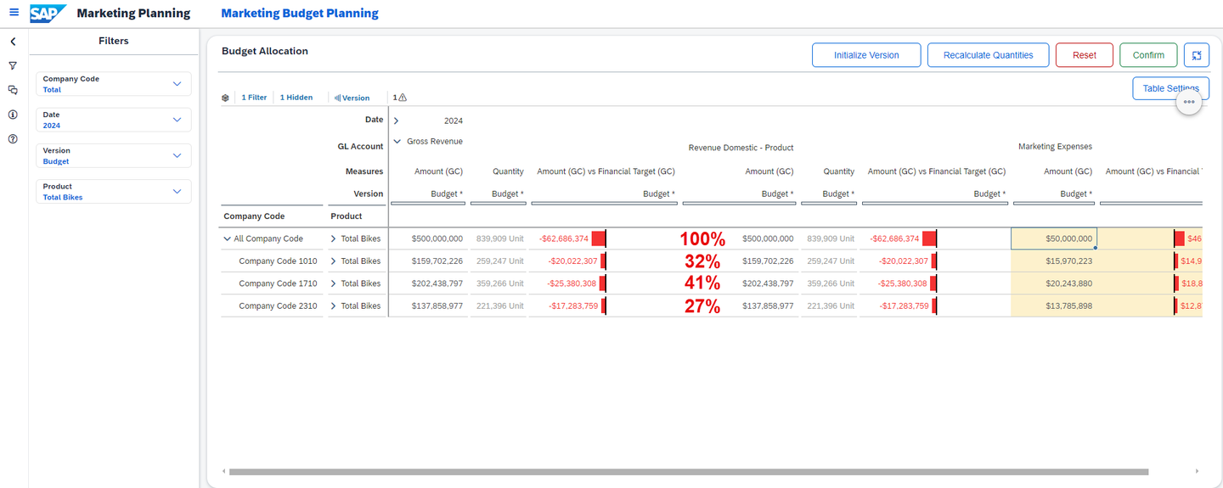Screen dimensions: 1223x488
Task: Expand the Version filter dropdown
Action: point(177,155)
